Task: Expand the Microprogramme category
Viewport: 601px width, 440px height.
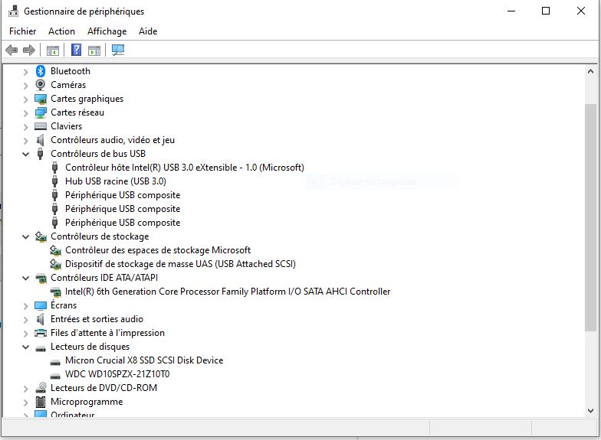Action: click(x=26, y=403)
